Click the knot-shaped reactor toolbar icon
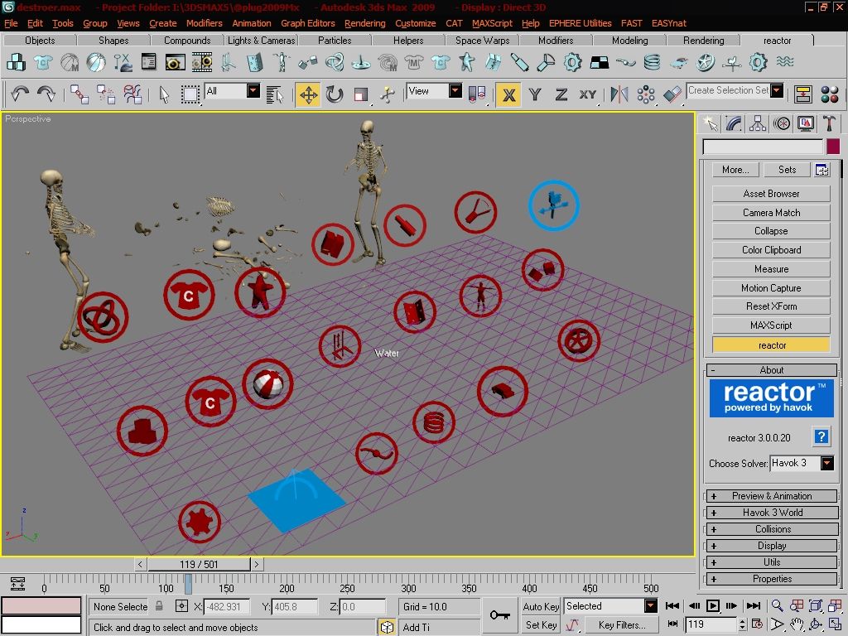The height and width of the screenshot is (636, 848). tap(335, 62)
